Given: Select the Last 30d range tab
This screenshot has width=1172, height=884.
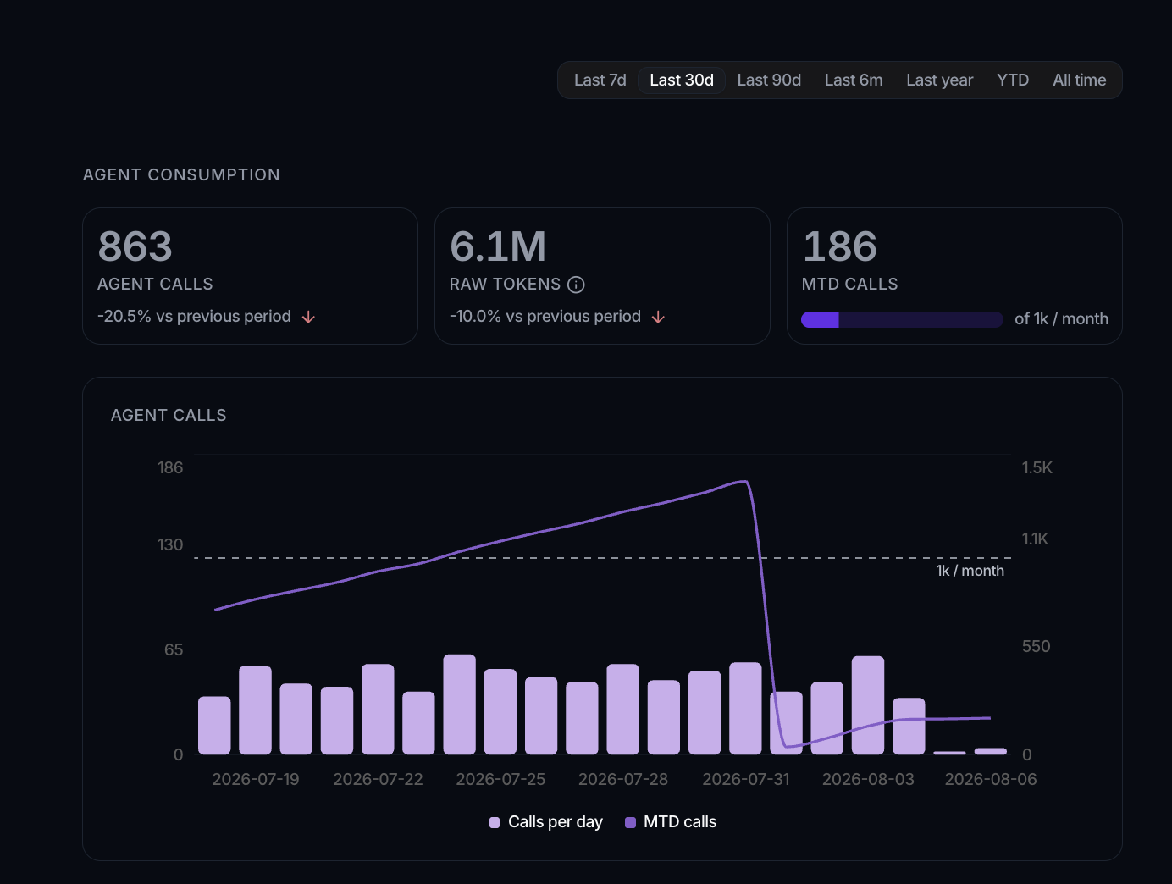Looking at the screenshot, I should coord(682,80).
